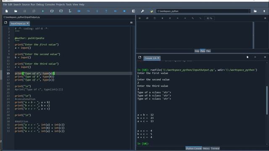Save the plot in the Plots pane
The width and height of the screenshot is (269, 151).
pos(140,18)
